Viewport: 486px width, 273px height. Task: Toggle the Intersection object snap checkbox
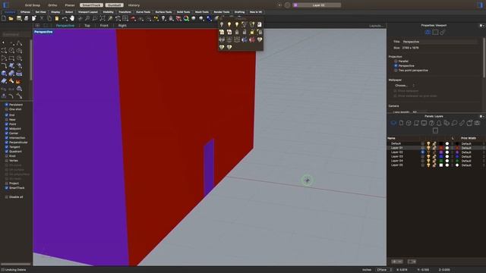pos(7,138)
